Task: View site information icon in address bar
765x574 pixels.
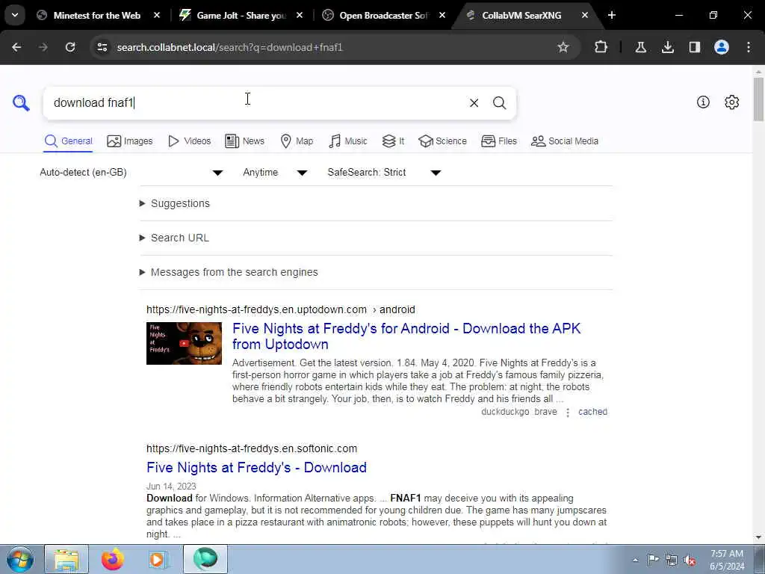Action: pos(102,47)
